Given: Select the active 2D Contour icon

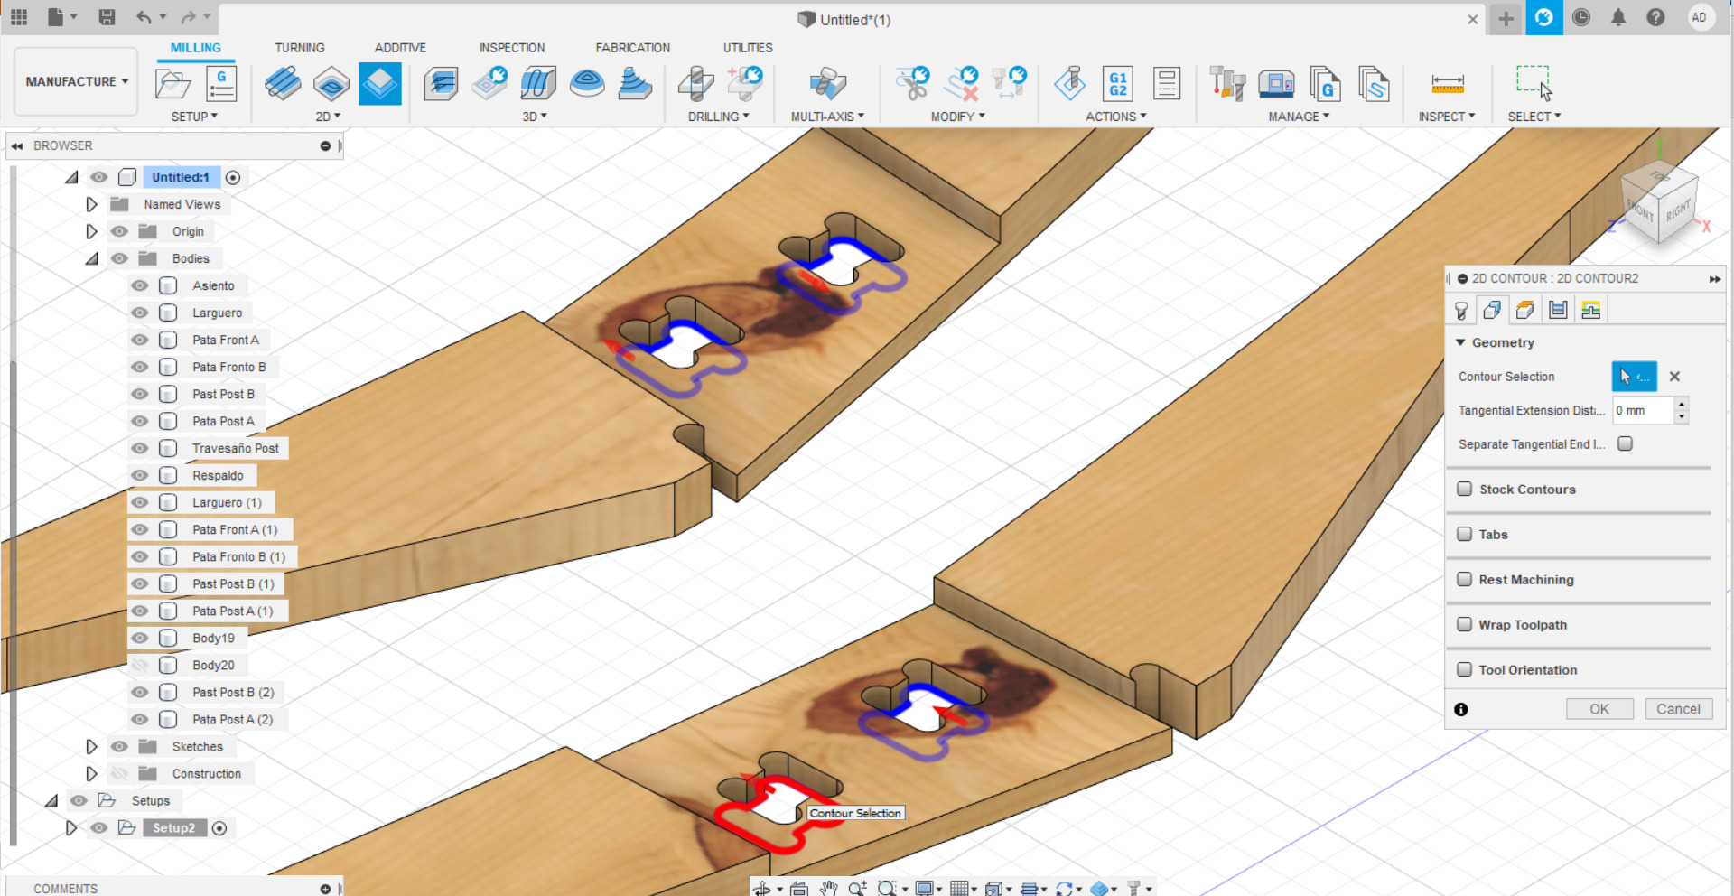Looking at the screenshot, I should (380, 84).
